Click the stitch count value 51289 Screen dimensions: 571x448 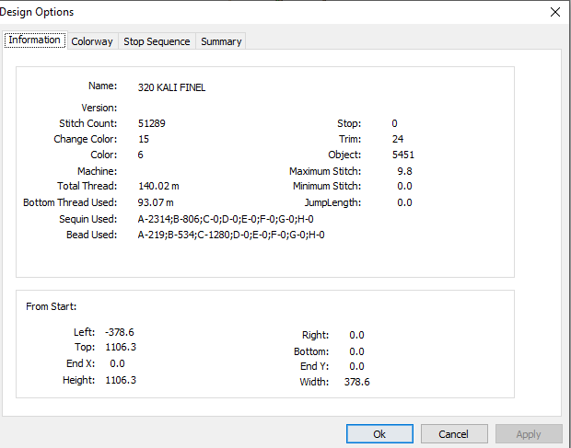point(151,123)
